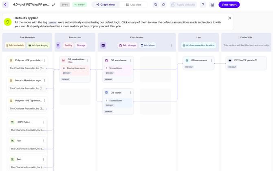The width and height of the screenshot is (273, 171).
Task: Dismiss the Defaults applied banner
Action: pos(230,18)
